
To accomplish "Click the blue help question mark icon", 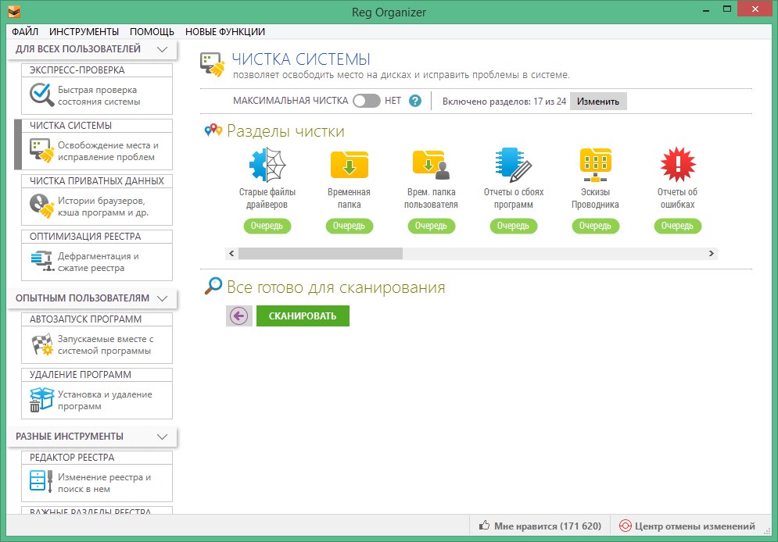I will (x=415, y=101).
